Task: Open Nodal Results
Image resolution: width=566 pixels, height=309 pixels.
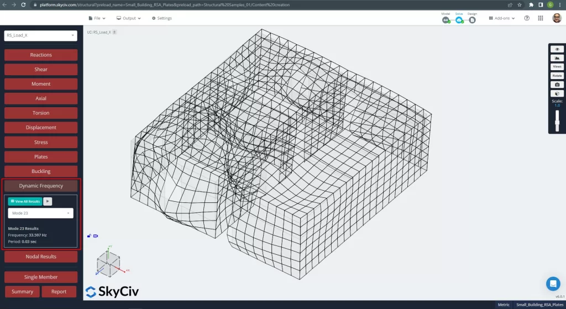Action: coord(41,256)
